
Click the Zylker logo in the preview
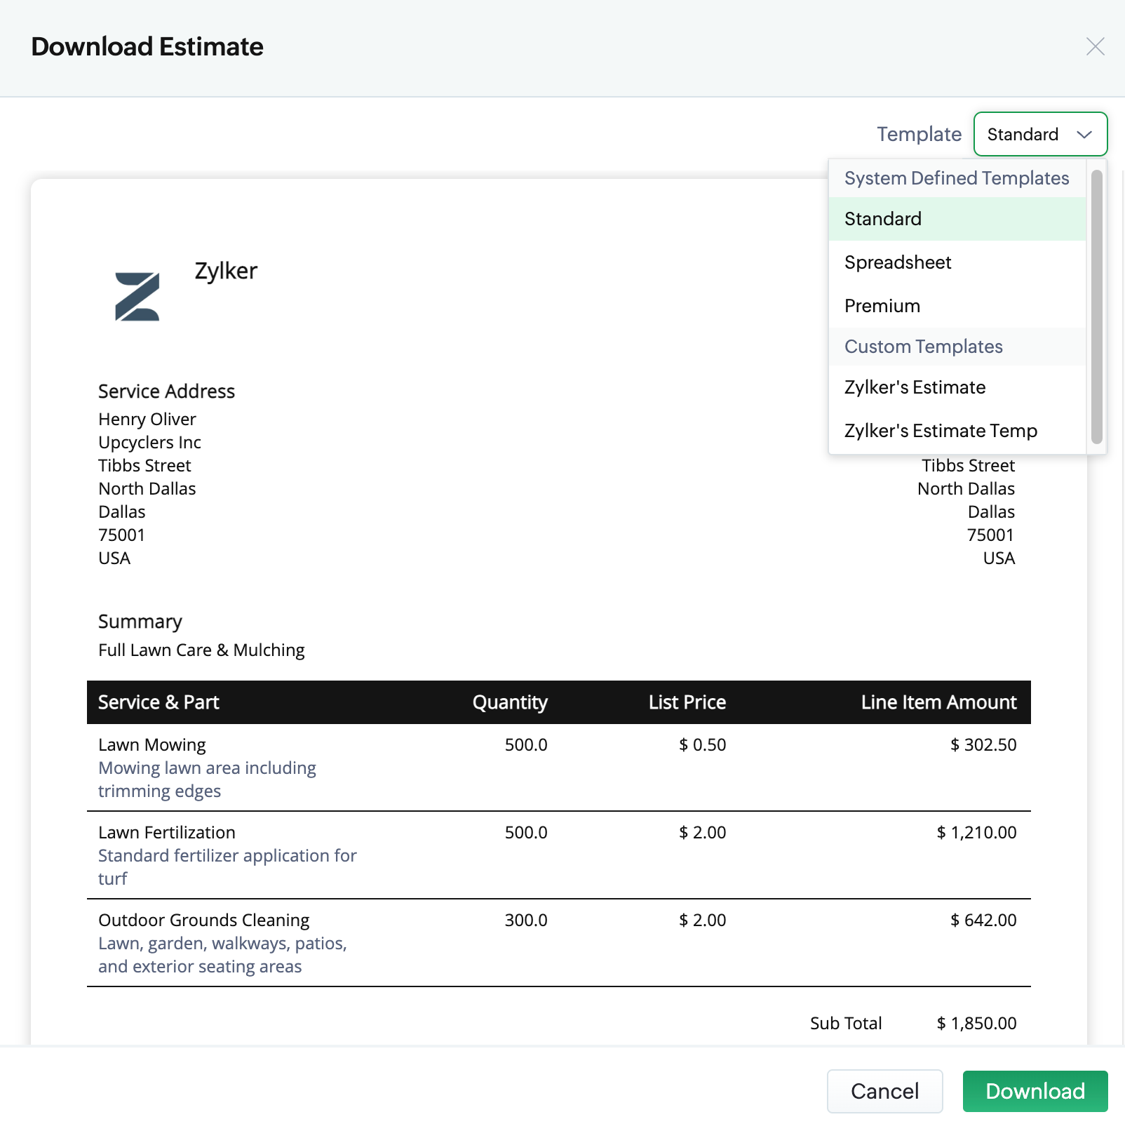137,297
